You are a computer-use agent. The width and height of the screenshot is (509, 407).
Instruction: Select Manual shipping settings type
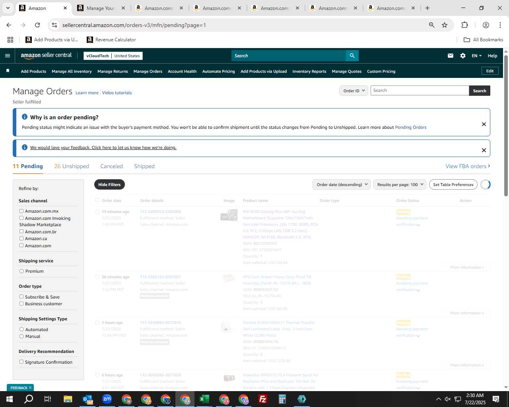(21, 336)
